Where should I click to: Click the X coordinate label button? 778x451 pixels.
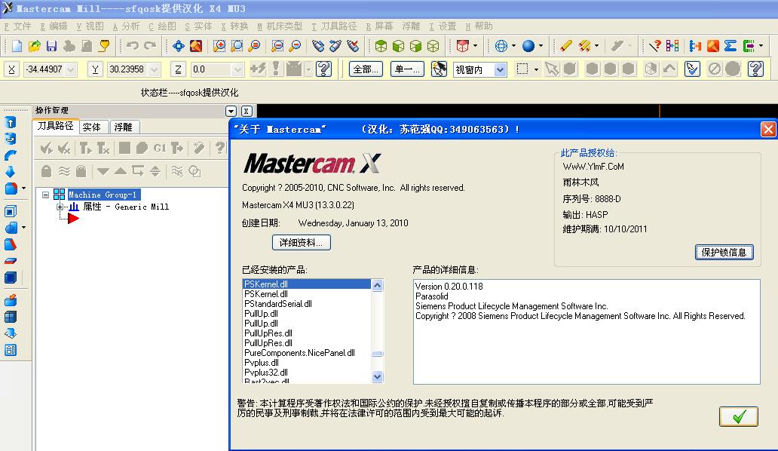click(11, 69)
